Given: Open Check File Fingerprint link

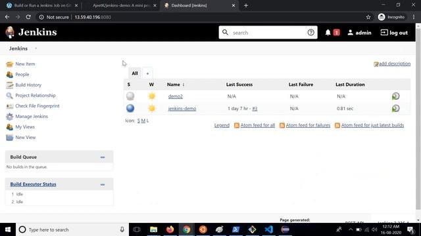Looking at the screenshot, I should pos(37,106).
